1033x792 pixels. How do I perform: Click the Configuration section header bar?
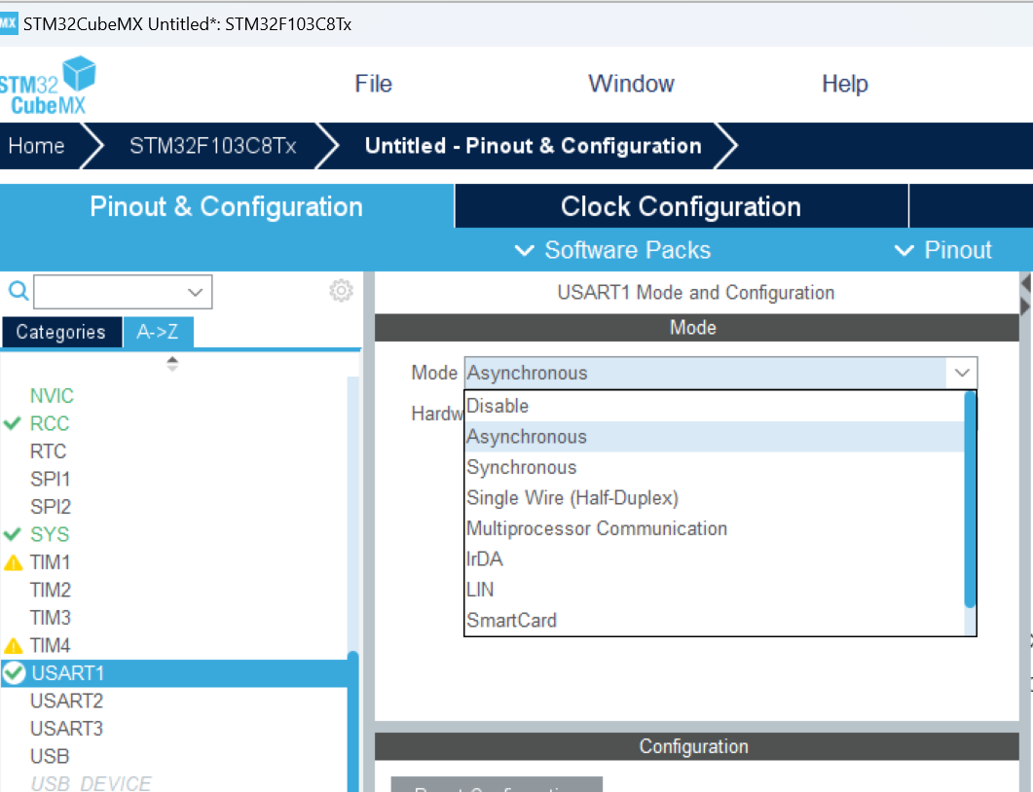coord(696,746)
